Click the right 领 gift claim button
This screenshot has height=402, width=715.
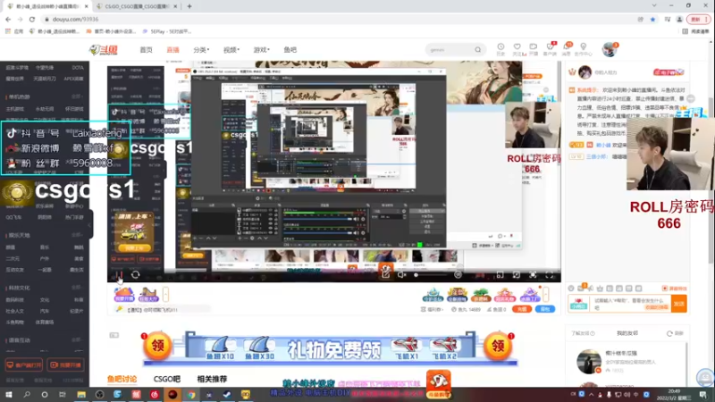pyautogui.click(x=498, y=346)
